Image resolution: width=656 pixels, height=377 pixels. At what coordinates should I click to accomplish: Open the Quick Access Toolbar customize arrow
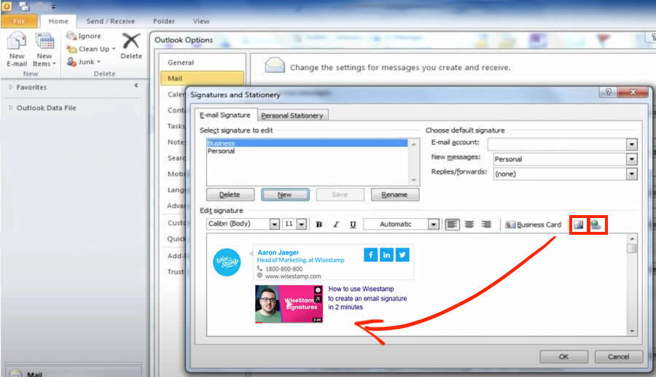pos(53,7)
